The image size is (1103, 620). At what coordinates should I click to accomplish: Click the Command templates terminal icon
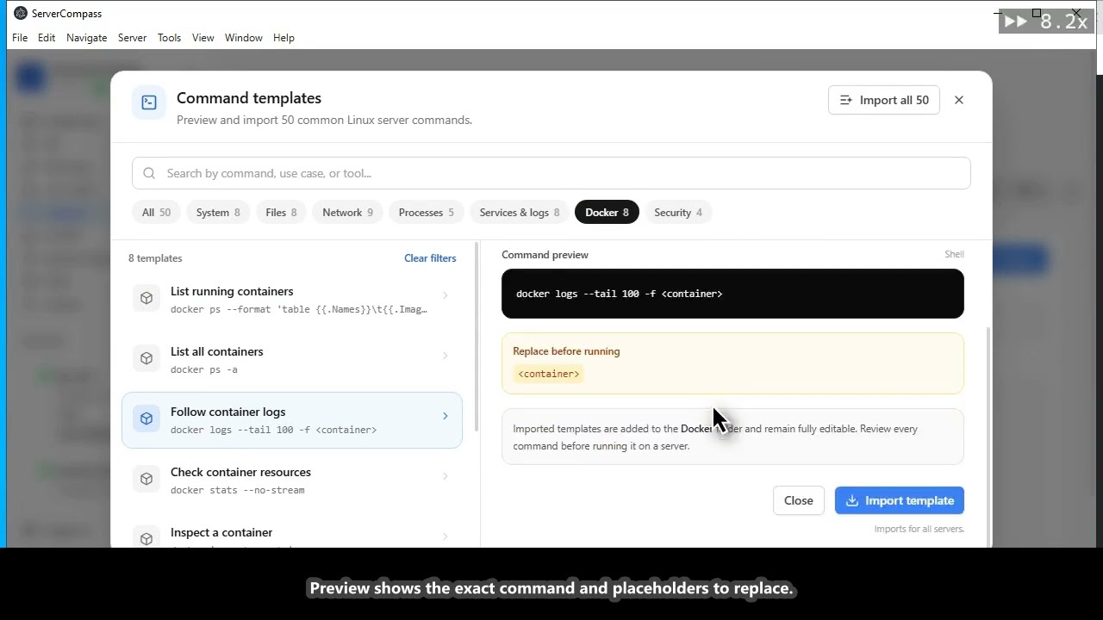pos(149,102)
